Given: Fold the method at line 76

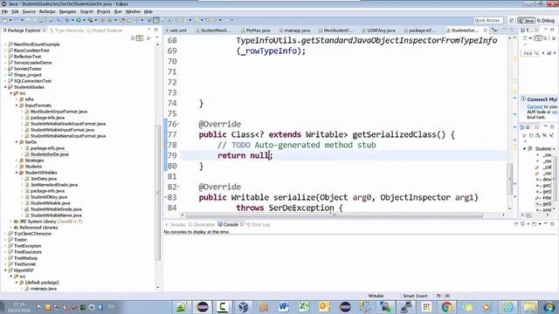Looking at the screenshot, I should (178, 124).
